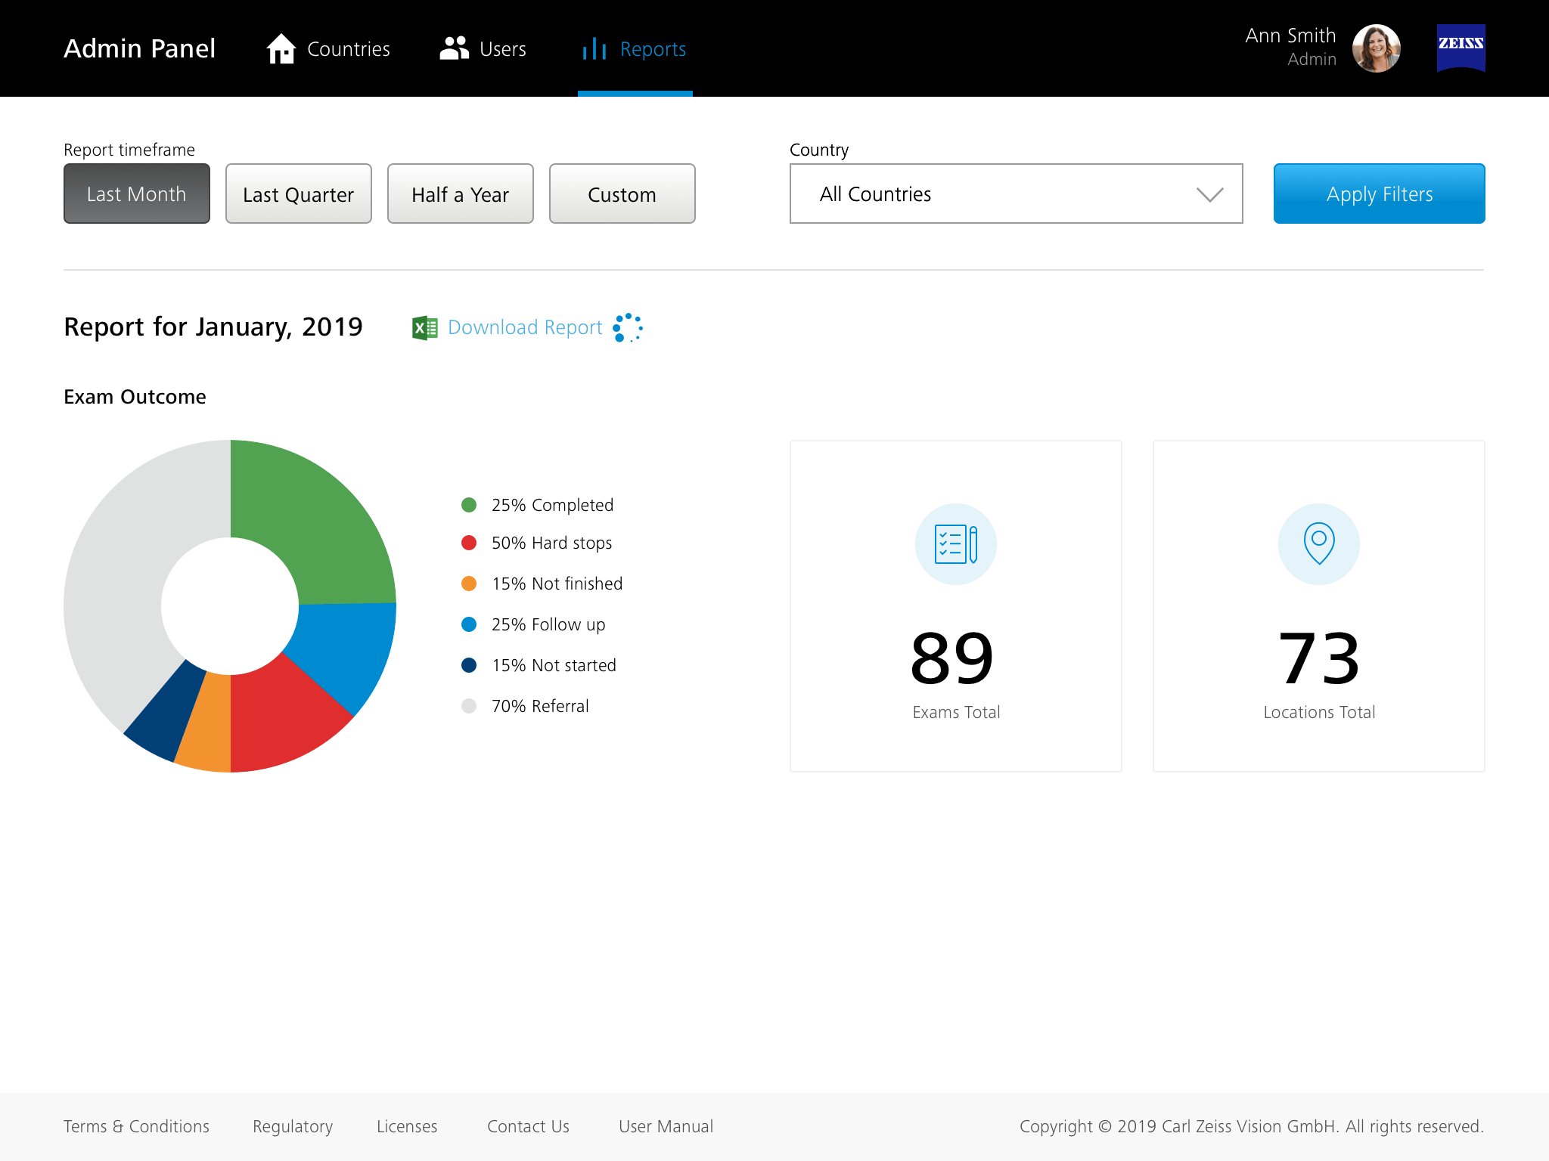The width and height of the screenshot is (1549, 1161).
Task: Click the loading spinner beside Download Report
Action: coord(628,328)
